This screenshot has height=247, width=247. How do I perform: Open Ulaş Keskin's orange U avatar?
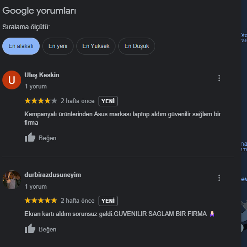click(12, 80)
